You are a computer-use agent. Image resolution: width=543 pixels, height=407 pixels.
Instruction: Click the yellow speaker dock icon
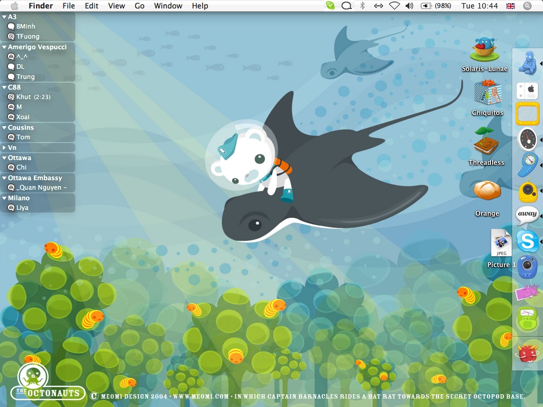tap(528, 191)
